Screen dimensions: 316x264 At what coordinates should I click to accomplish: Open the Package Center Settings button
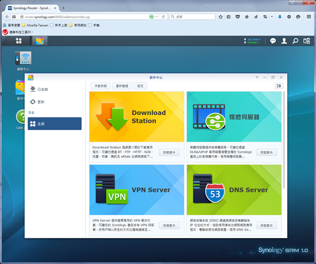[x=140, y=86]
